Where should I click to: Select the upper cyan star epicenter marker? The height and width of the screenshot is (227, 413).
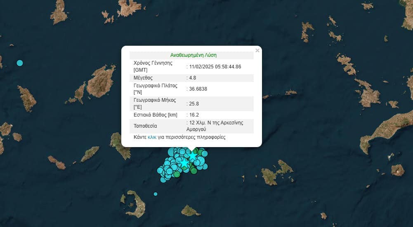[x=193, y=156]
